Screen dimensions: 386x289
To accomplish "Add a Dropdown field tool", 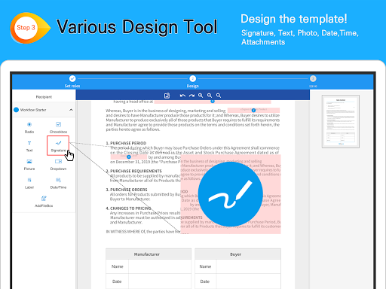I will [x=58, y=165].
